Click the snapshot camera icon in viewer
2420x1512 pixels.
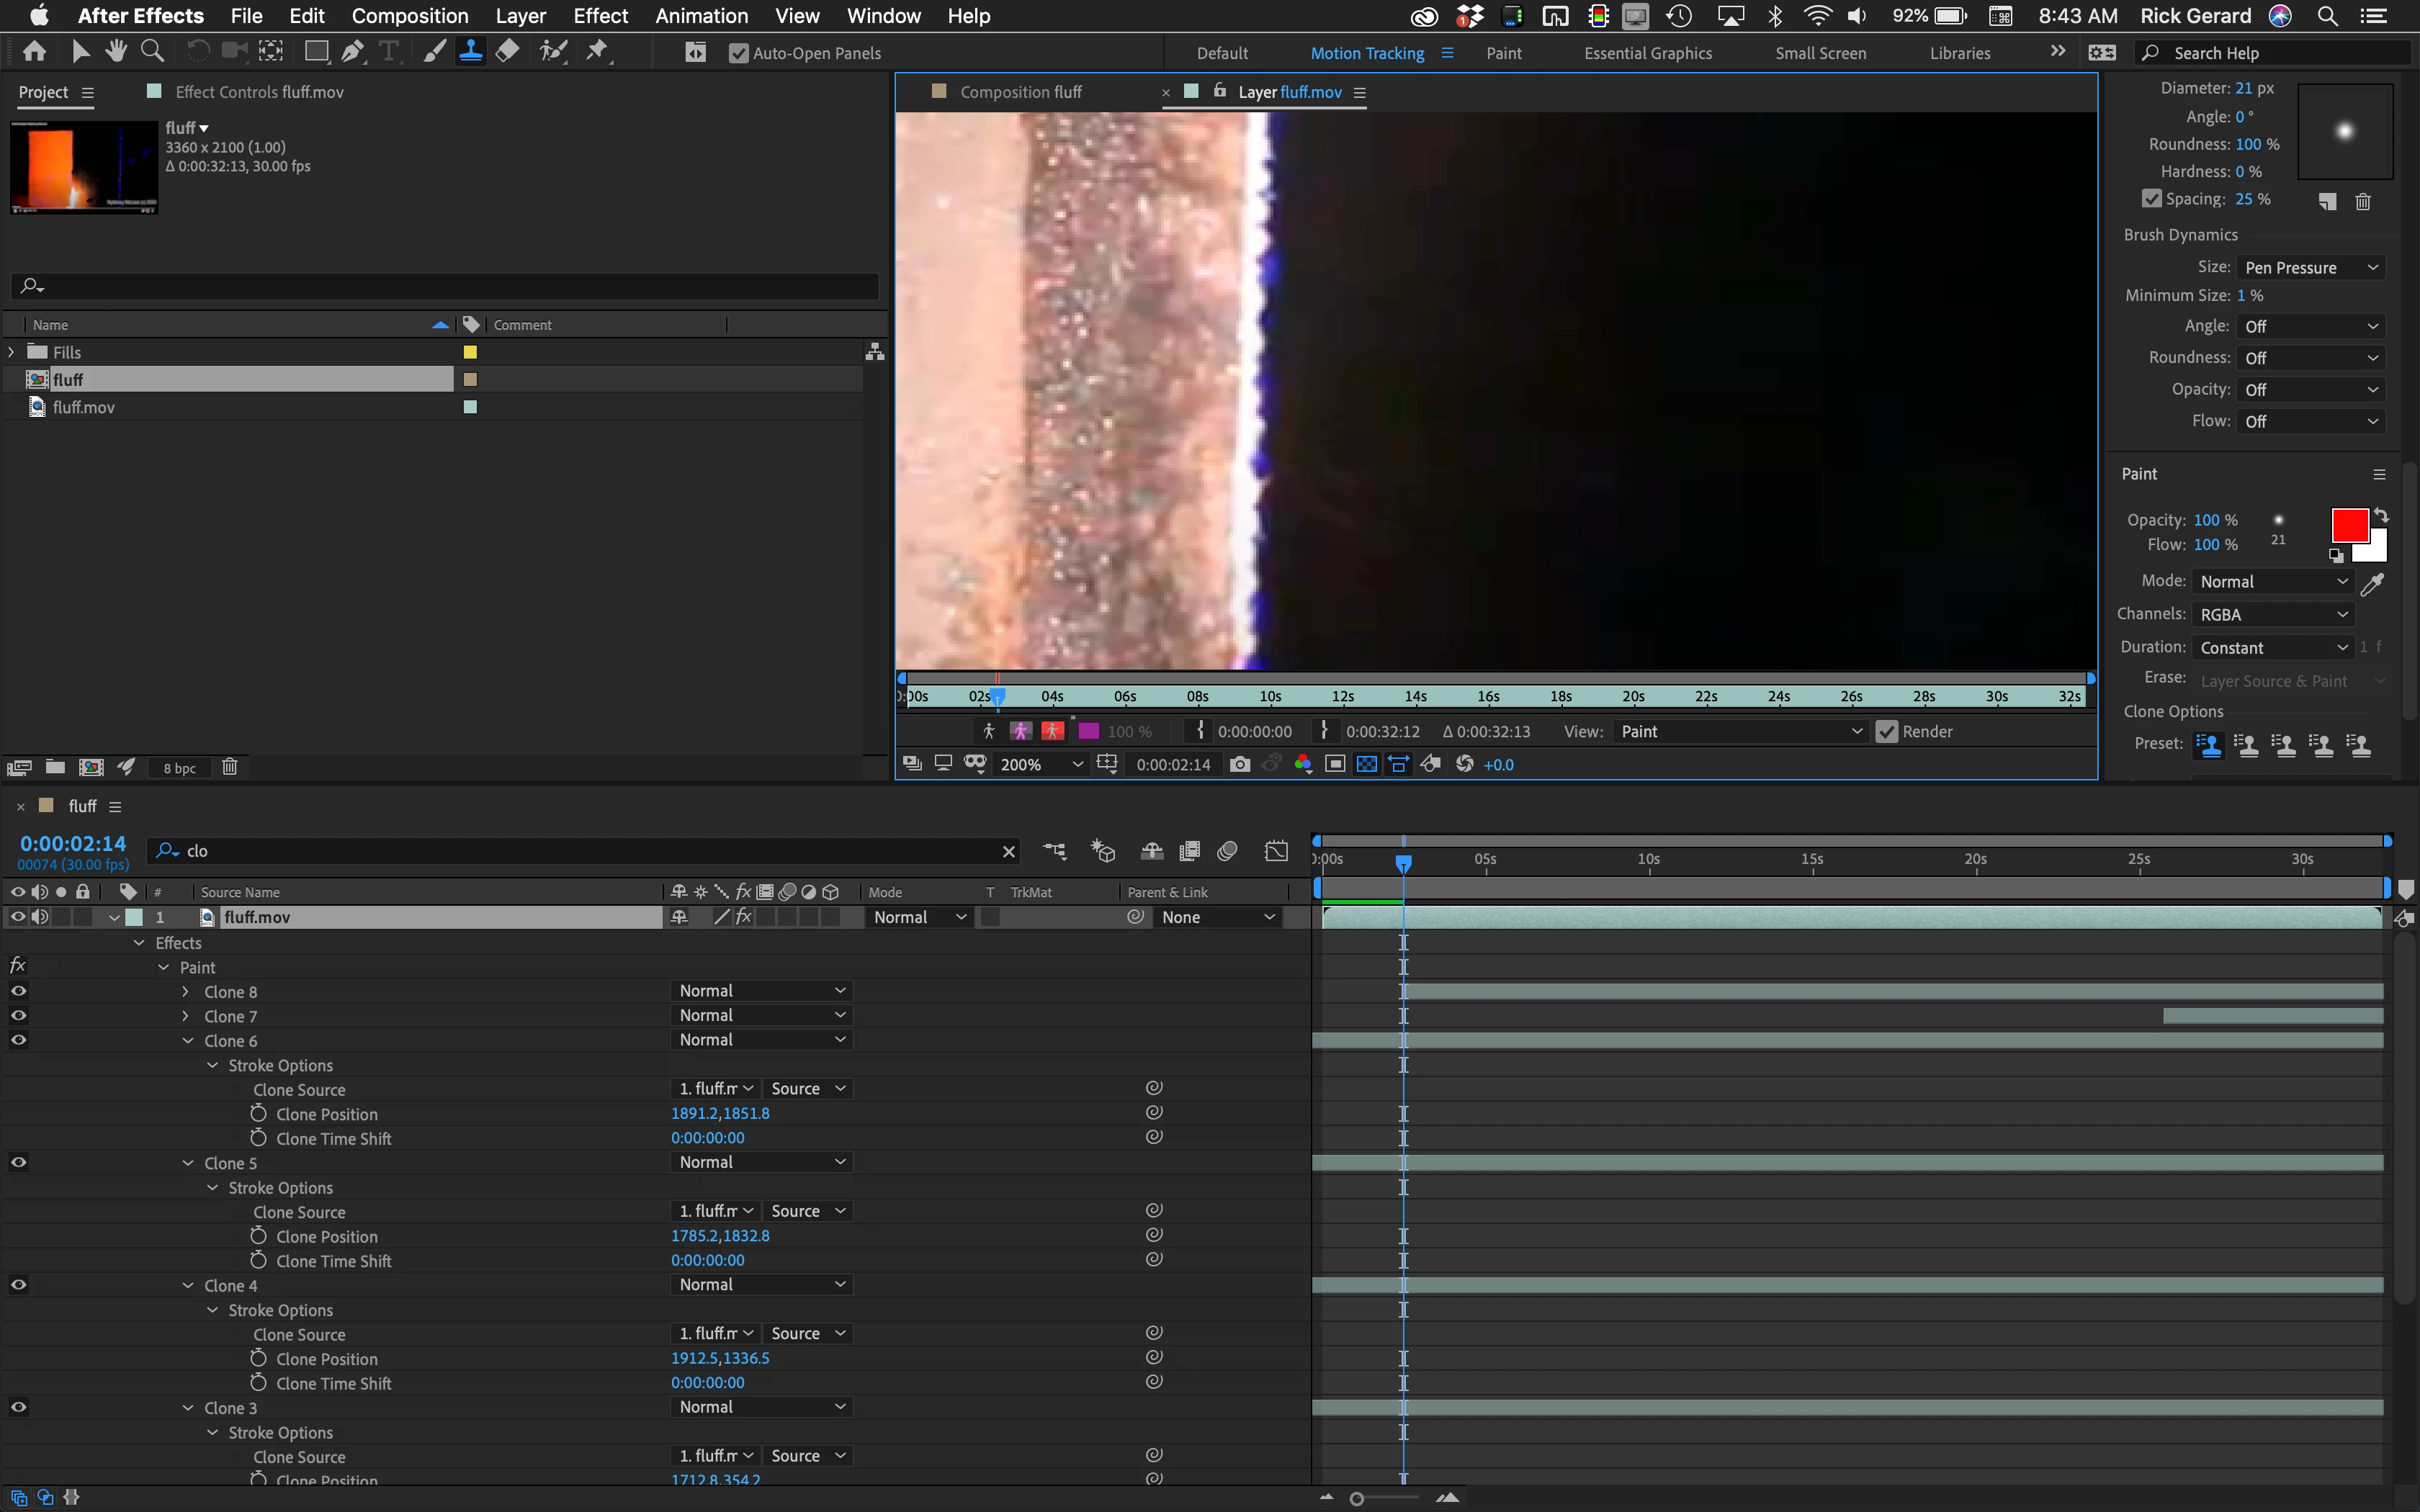tap(1240, 764)
